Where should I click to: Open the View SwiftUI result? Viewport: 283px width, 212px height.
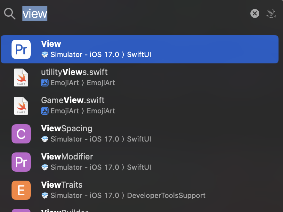pyautogui.click(x=96, y=49)
